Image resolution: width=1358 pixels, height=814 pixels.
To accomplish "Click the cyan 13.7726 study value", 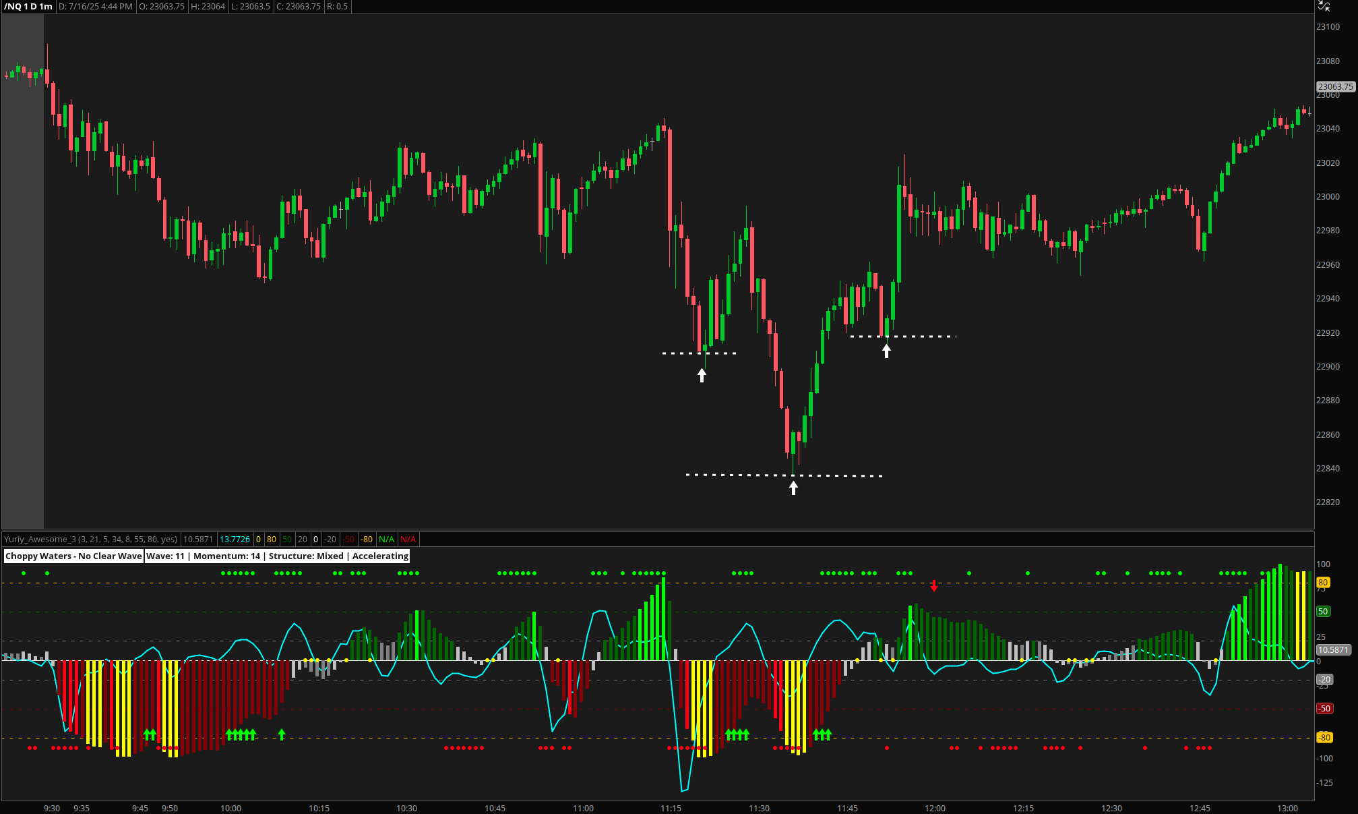I will [235, 539].
